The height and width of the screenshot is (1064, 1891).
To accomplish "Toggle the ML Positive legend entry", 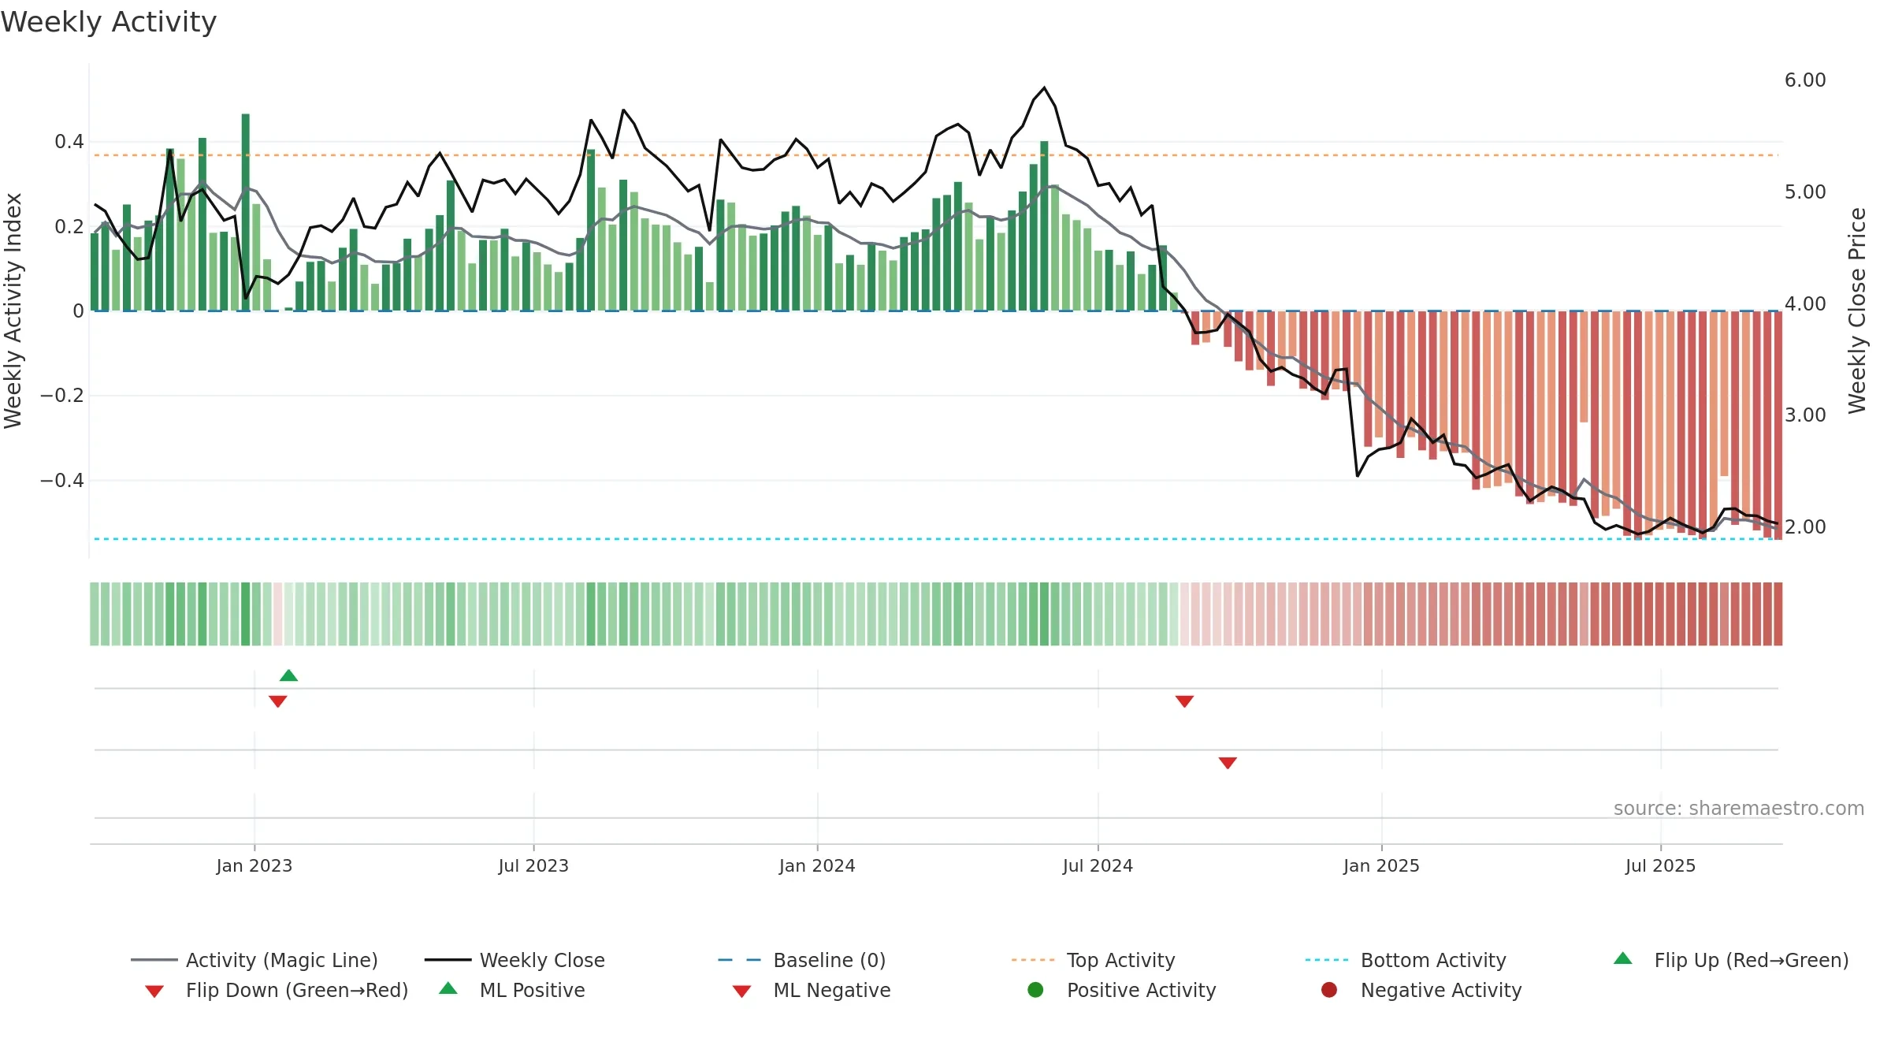I will pos(512,990).
